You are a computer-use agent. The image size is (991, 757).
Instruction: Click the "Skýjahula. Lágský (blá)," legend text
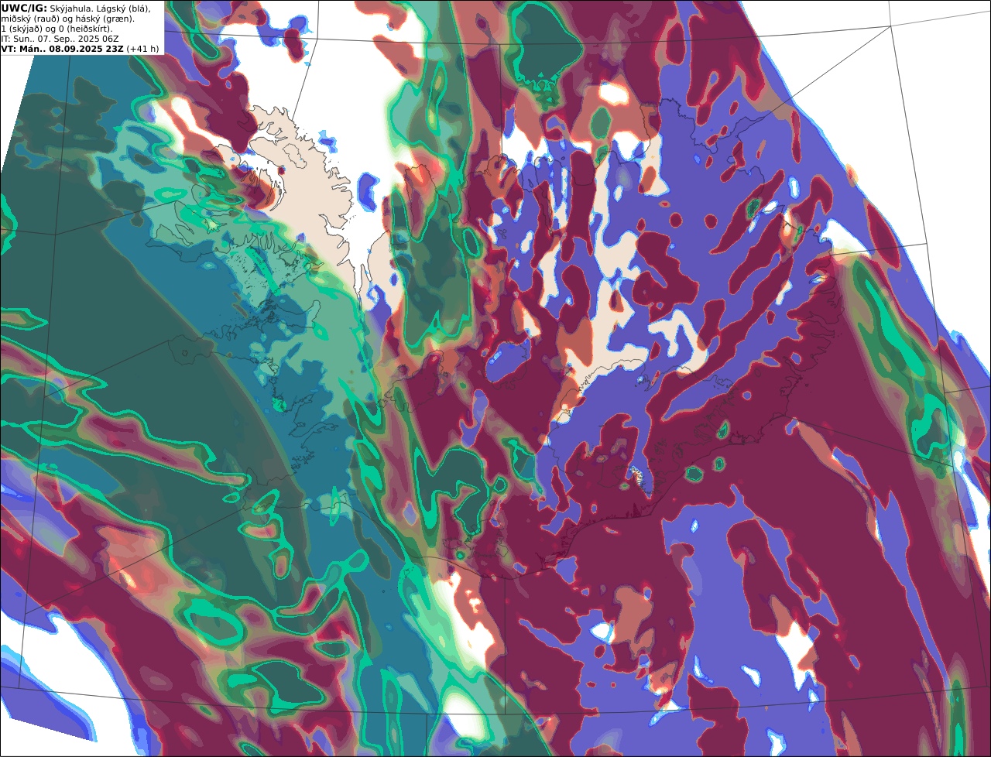point(101,9)
